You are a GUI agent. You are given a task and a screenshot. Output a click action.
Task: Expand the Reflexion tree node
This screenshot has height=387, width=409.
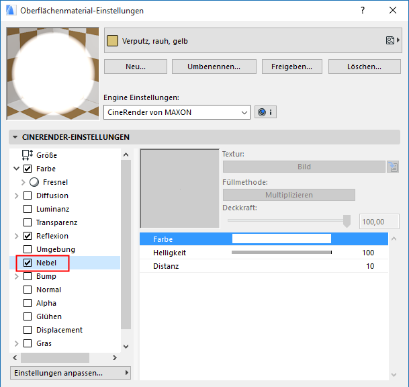16,236
